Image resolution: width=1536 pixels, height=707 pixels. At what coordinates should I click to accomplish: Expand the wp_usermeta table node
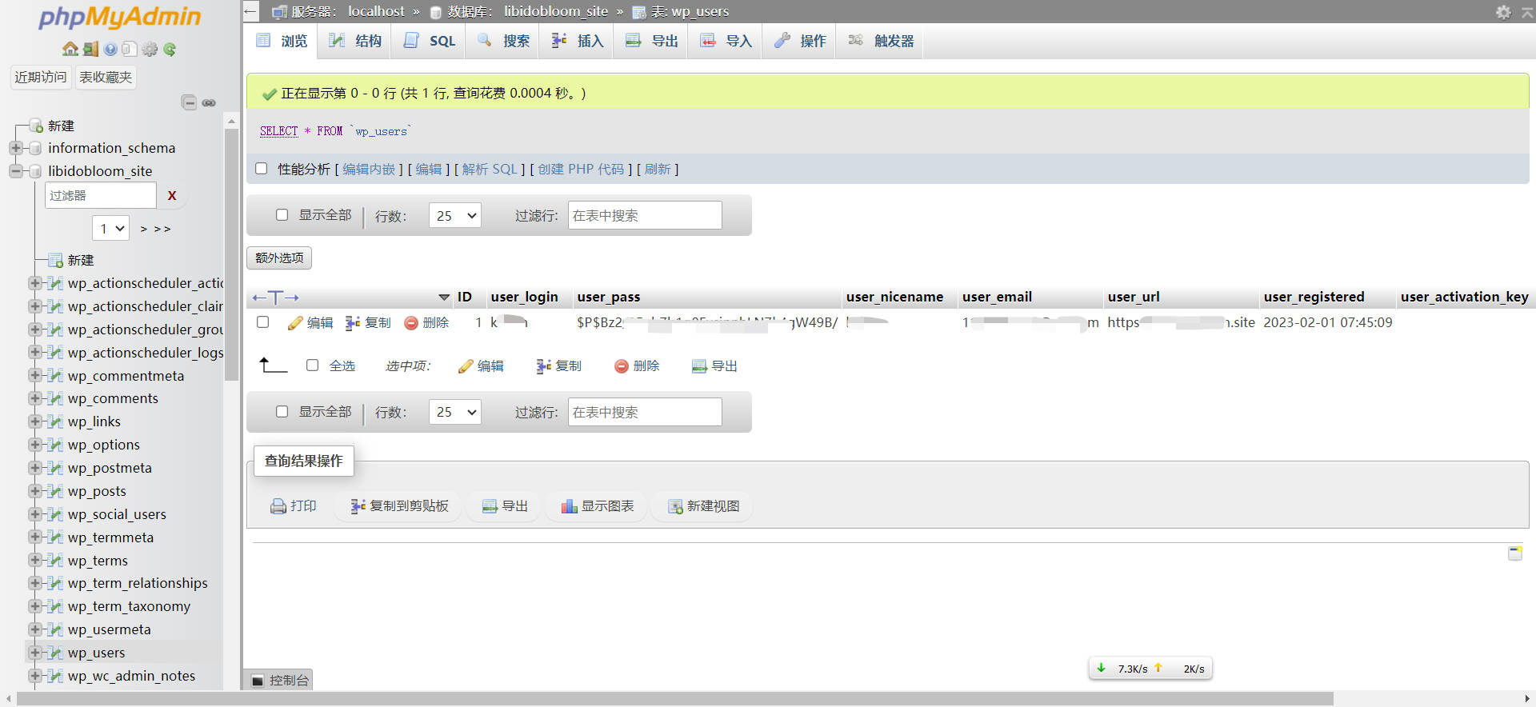34,629
